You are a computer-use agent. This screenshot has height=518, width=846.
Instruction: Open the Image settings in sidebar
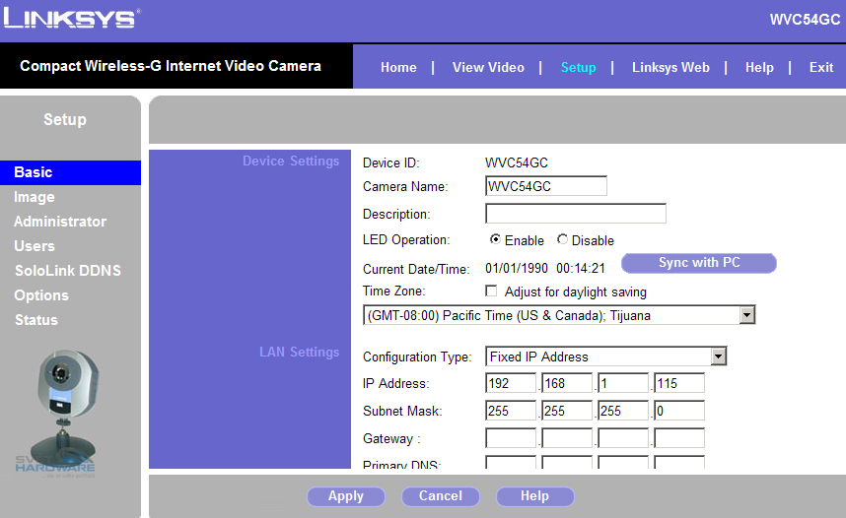pos(35,197)
